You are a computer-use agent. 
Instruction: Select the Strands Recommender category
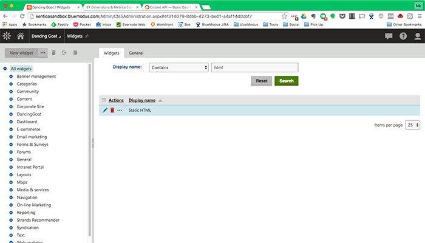coord(38,220)
